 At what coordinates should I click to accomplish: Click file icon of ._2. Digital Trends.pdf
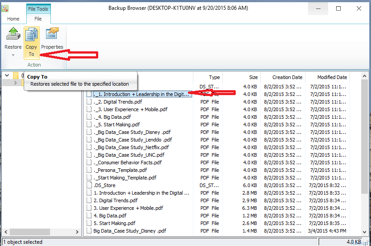[89, 102]
